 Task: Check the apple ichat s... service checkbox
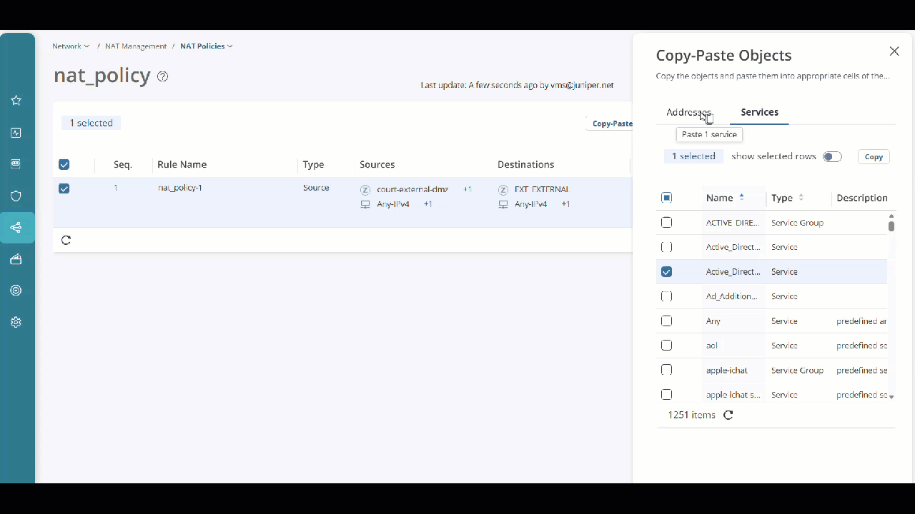[667, 395]
